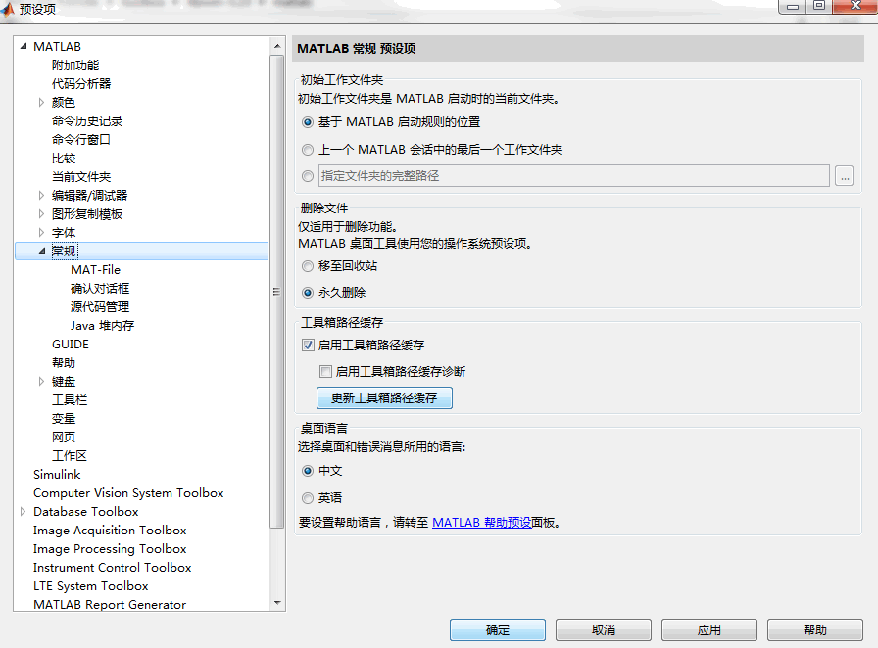Open the folder browse ellipsis button
878x648 pixels.
pos(844,176)
